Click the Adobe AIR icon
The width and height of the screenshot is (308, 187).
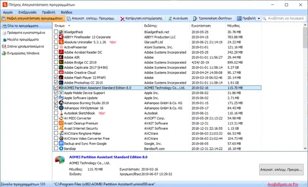point(61,57)
